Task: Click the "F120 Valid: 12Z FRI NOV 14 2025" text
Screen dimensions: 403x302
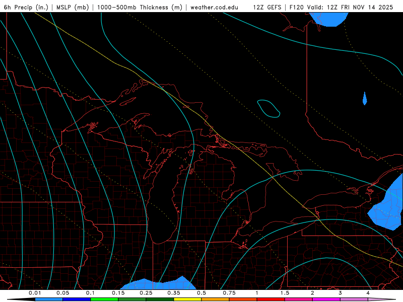Action: coord(341,7)
